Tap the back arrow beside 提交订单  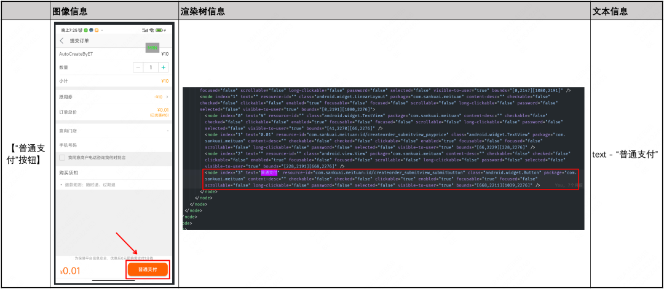pos(62,40)
